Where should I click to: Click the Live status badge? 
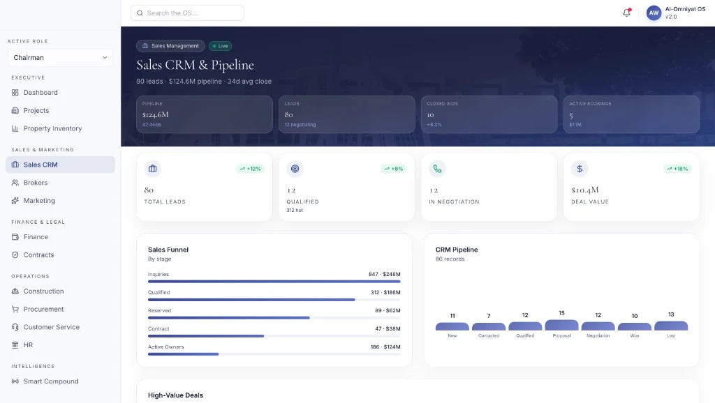pyautogui.click(x=220, y=46)
